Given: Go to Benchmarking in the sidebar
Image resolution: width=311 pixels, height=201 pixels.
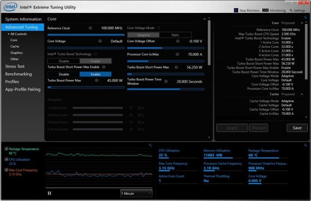Looking at the screenshot, I should (x=18, y=74).
